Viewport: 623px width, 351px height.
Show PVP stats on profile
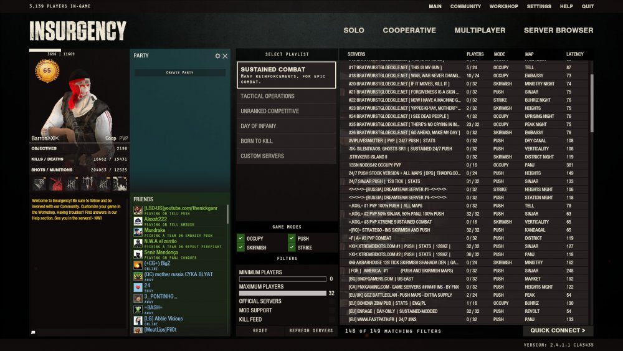click(x=123, y=138)
